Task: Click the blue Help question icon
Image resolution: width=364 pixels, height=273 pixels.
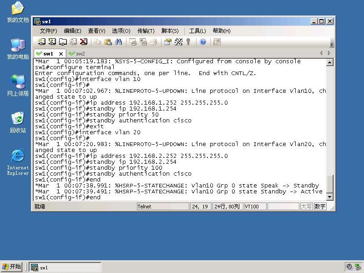Action: pos(203,42)
